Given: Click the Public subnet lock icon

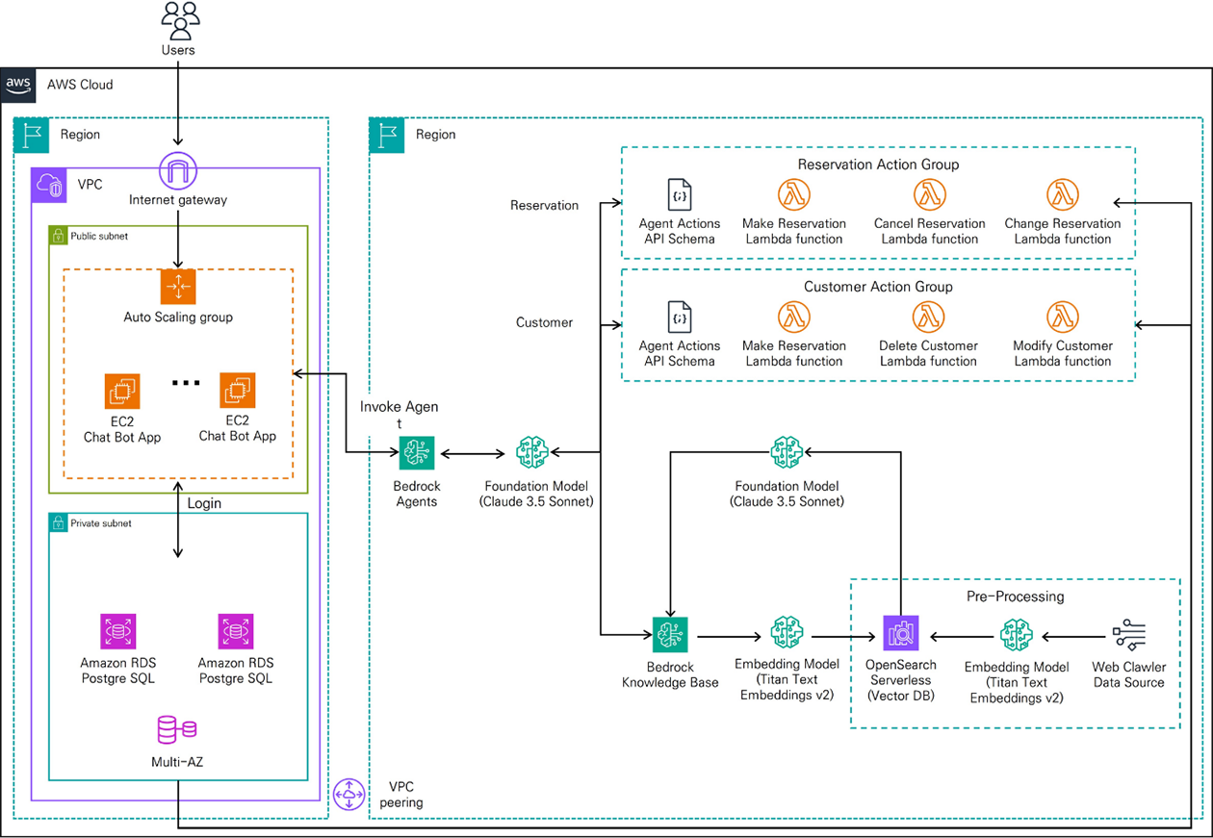Looking at the screenshot, I should pyautogui.click(x=58, y=235).
